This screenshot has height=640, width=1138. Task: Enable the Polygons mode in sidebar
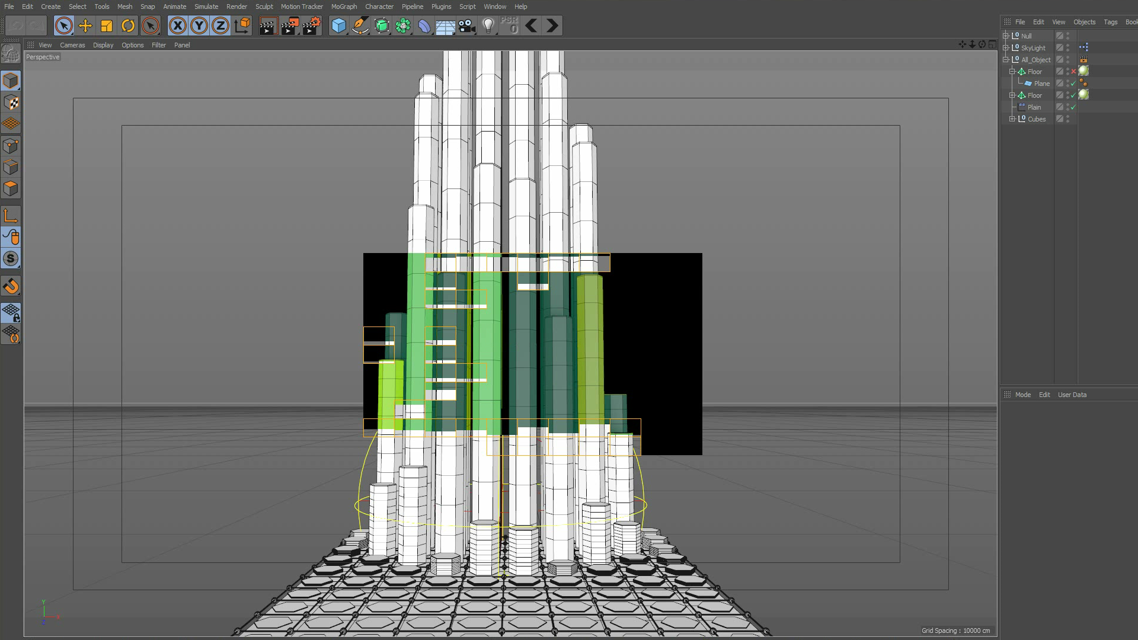[x=11, y=188]
